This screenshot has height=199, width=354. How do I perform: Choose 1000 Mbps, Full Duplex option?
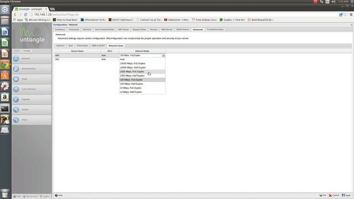click(142, 71)
